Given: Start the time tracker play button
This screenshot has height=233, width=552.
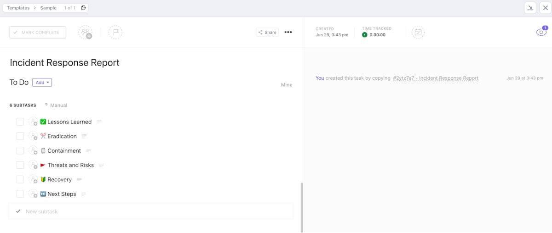Looking at the screenshot, I should tap(365, 35).
